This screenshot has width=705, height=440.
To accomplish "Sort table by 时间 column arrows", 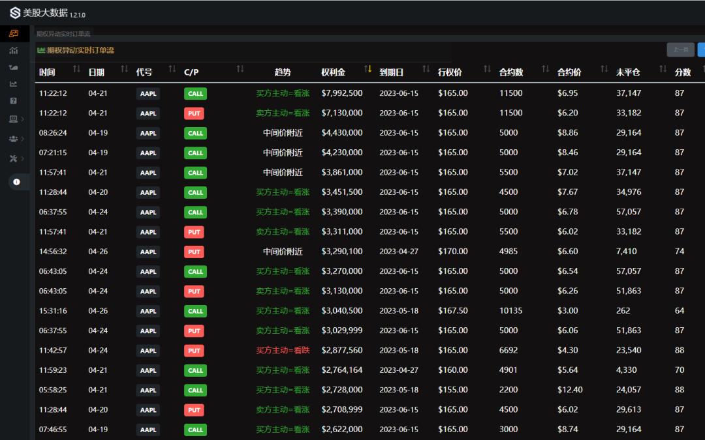I will [x=76, y=69].
